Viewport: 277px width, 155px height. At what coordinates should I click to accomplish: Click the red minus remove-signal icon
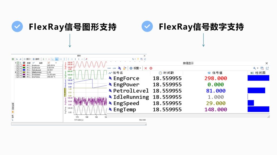click(x=49, y=59)
